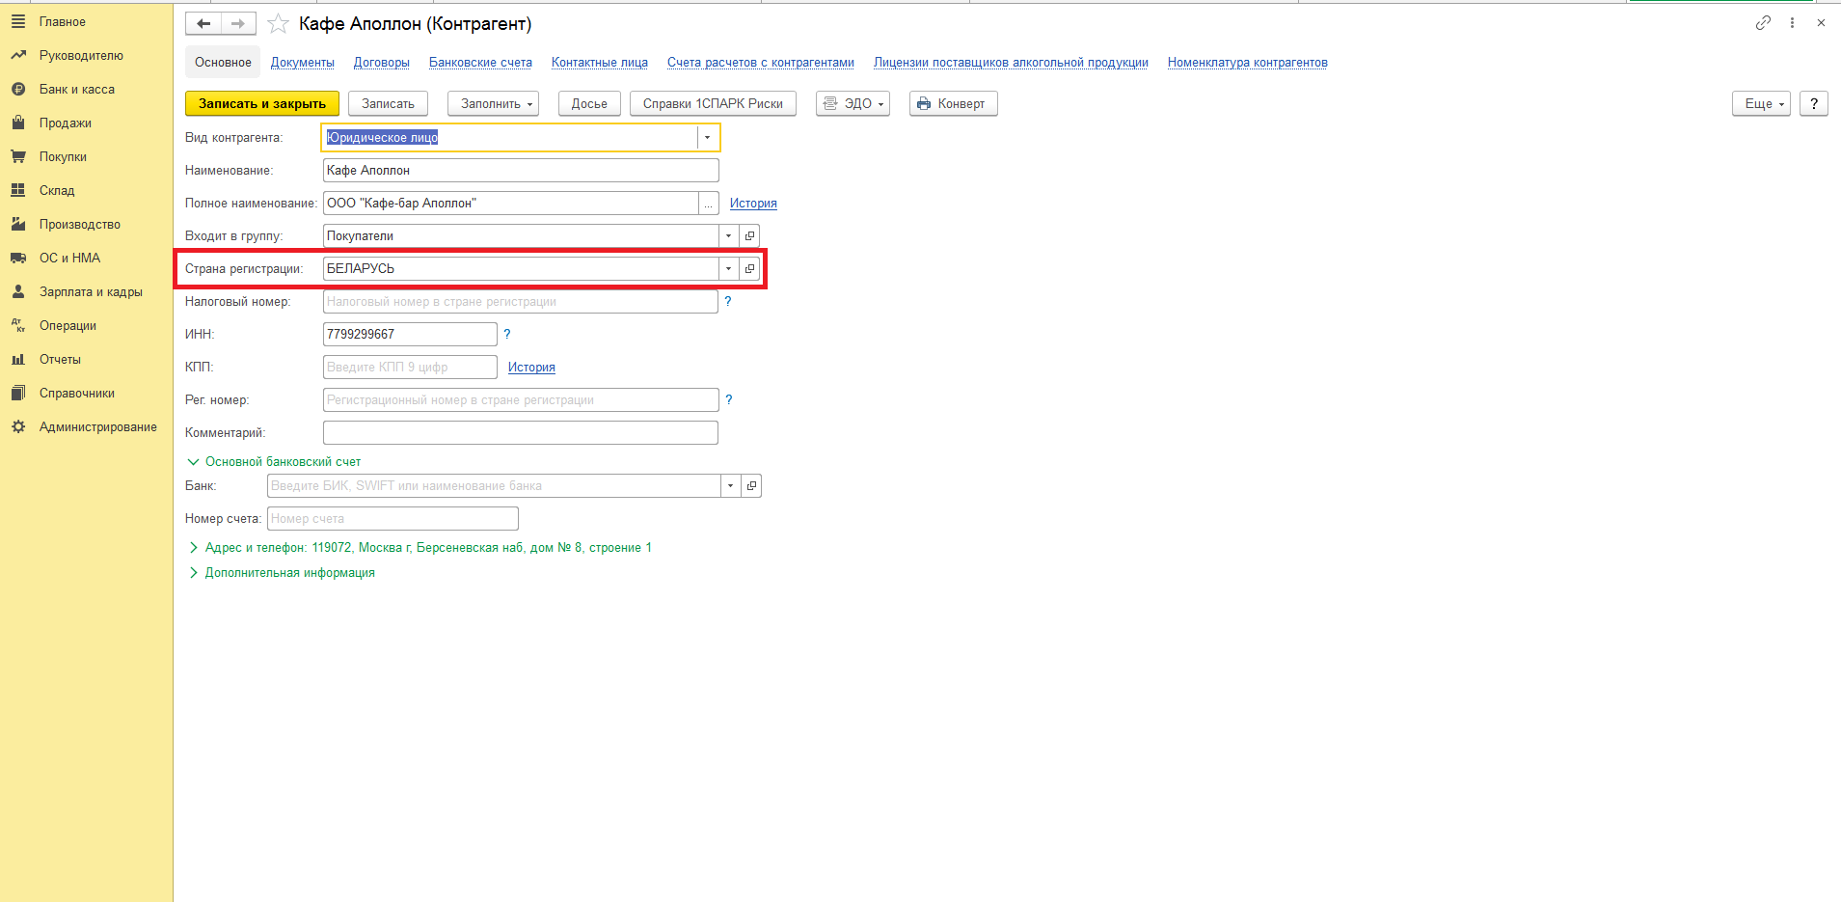Click the Справочники books icon
The height and width of the screenshot is (902, 1841).
18,393
